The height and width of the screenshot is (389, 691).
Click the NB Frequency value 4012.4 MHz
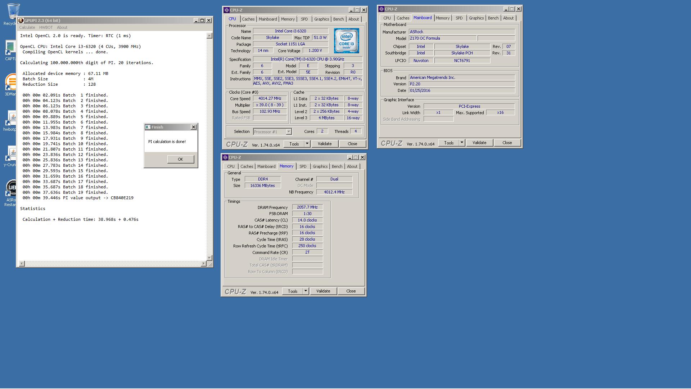[x=334, y=192]
